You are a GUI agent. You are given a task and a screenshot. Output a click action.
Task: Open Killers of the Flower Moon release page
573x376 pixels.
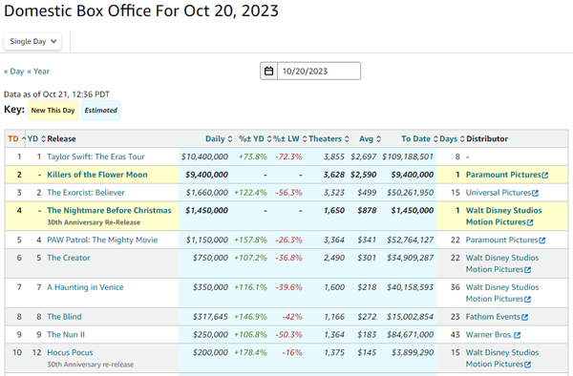point(97,175)
